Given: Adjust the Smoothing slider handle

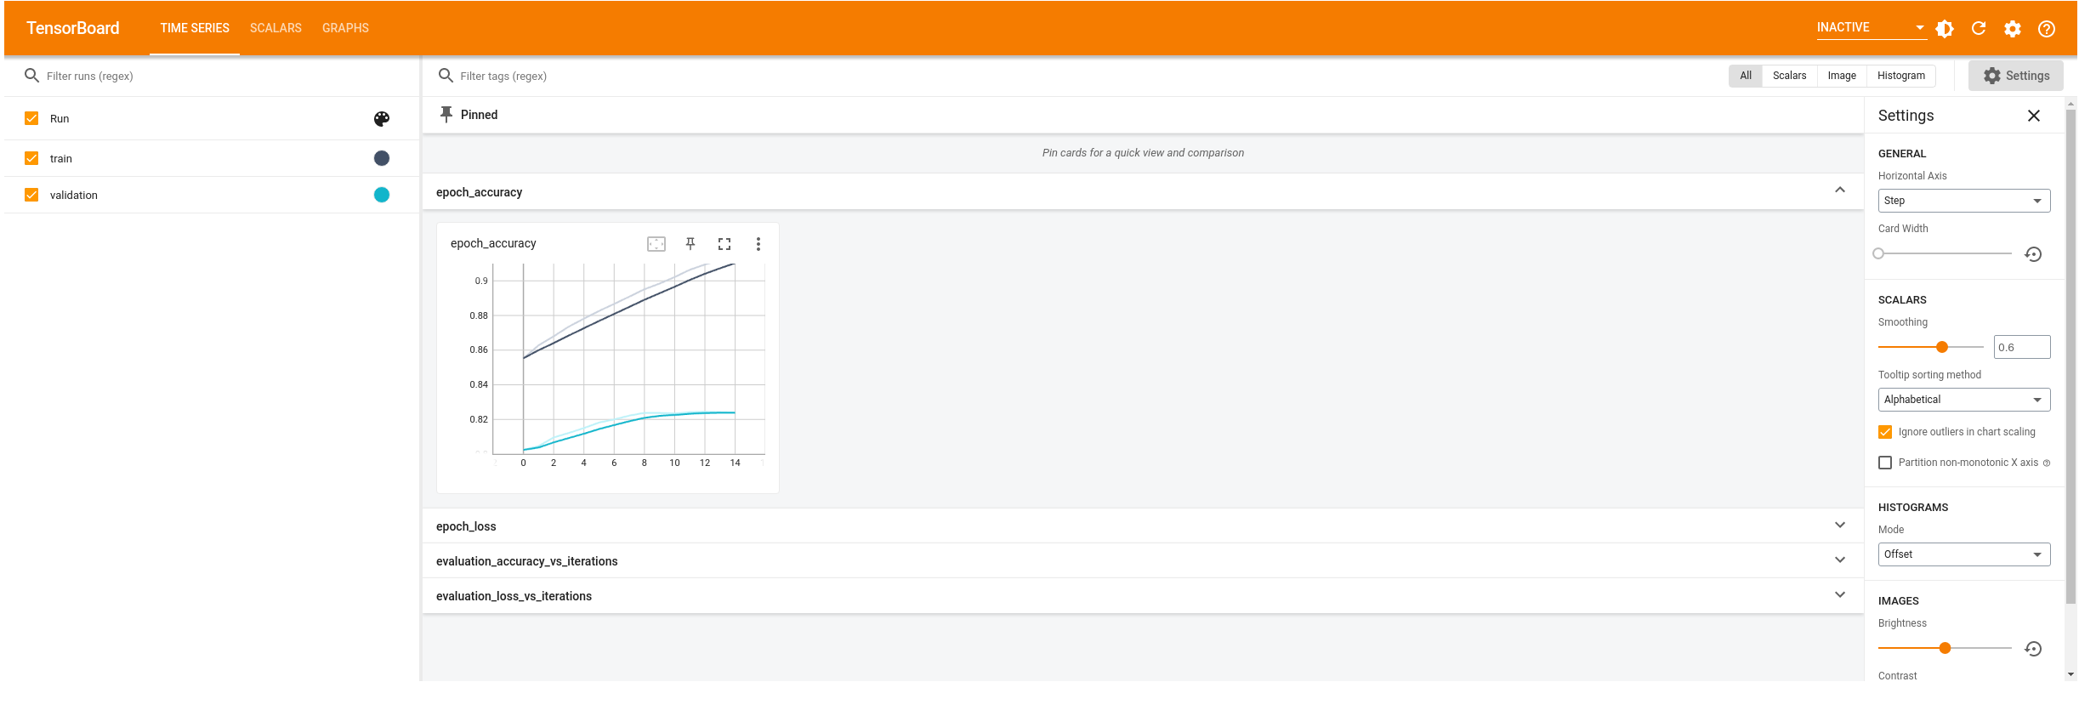Looking at the screenshot, I should [x=1942, y=347].
